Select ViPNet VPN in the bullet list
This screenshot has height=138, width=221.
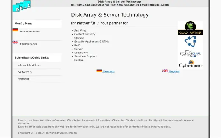81,53
